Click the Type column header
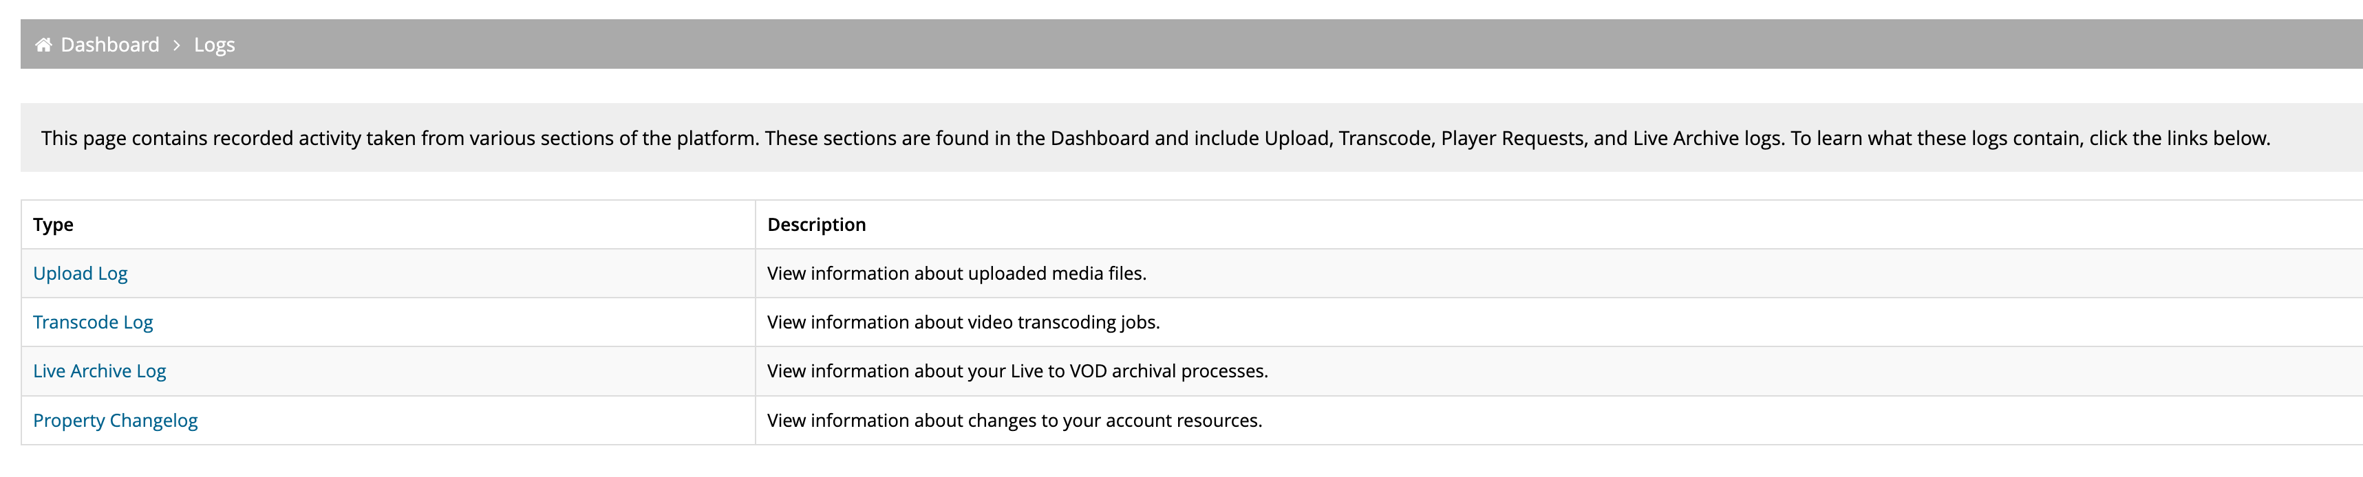 pos(388,224)
